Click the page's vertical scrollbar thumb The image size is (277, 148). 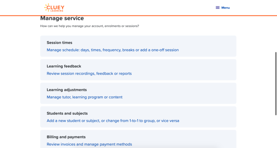[x=276, y=83]
